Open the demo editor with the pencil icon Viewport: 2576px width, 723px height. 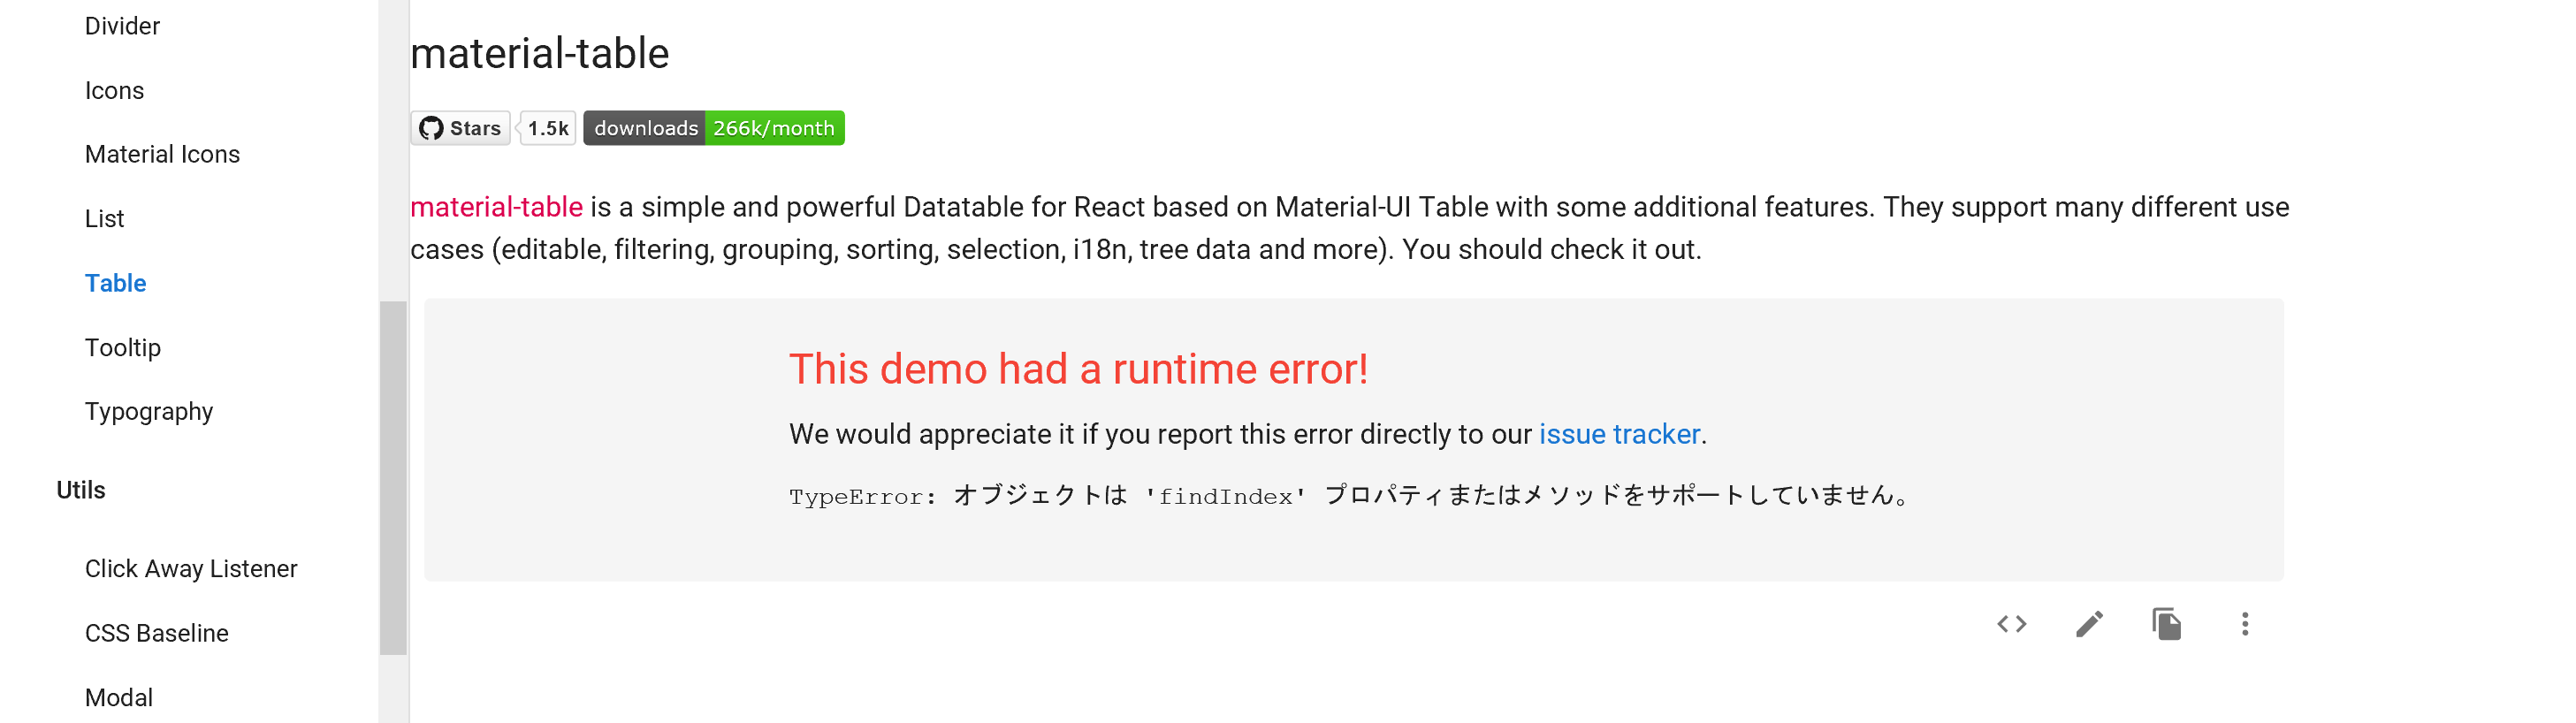click(2088, 624)
